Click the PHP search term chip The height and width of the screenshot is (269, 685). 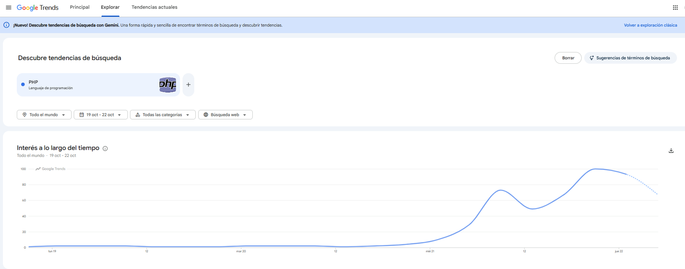tap(98, 85)
